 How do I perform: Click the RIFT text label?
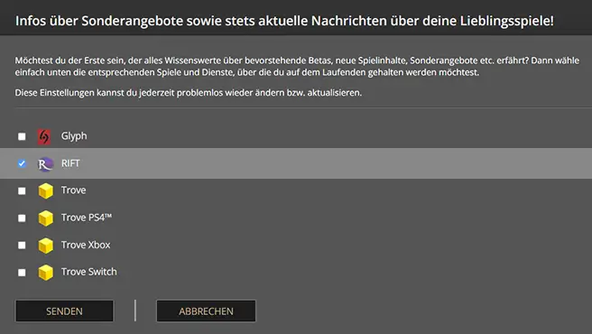70,163
